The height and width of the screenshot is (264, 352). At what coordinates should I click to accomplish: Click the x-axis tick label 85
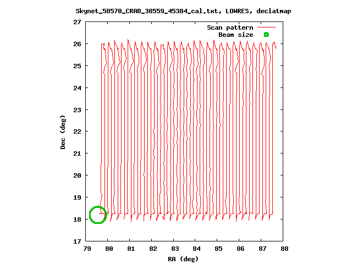218,249
